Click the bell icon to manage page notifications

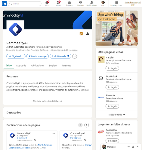click(88, 34)
